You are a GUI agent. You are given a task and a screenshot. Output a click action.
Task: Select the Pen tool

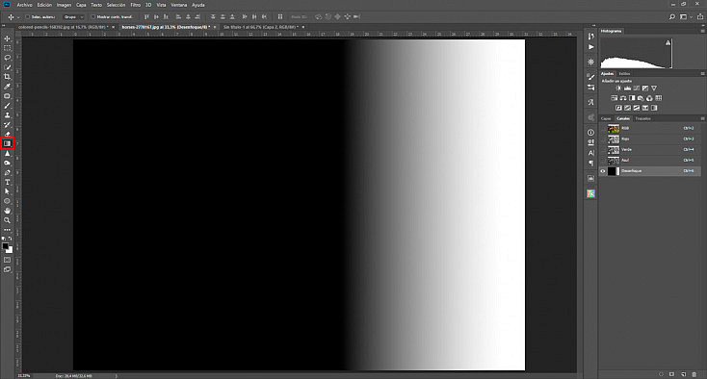pyautogui.click(x=7, y=172)
